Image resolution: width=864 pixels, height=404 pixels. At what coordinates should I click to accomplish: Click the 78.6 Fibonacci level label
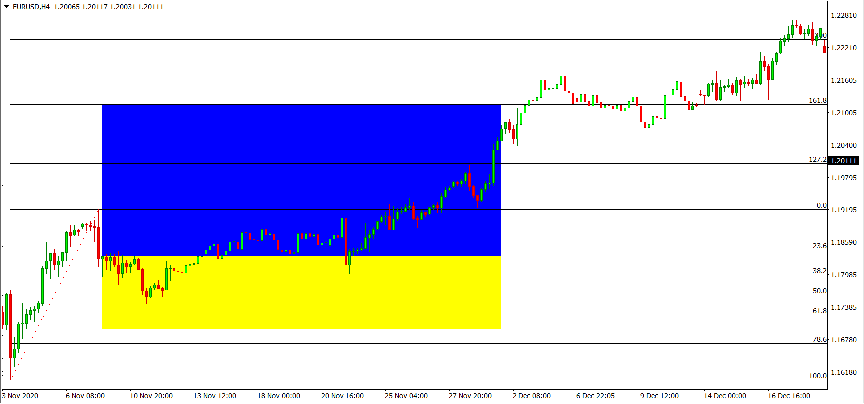(x=819, y=339)
